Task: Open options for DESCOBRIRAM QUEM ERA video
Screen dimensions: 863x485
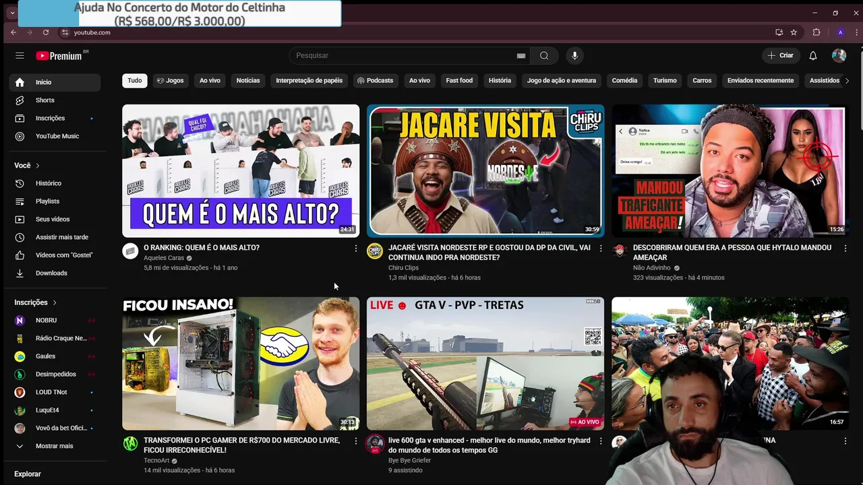Action: pos(845,249)
